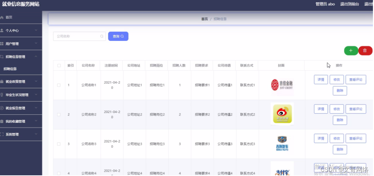The image size is (374, 176).
Task: Select the 招聘信息 submenu item
Action: tap(21, 69)
